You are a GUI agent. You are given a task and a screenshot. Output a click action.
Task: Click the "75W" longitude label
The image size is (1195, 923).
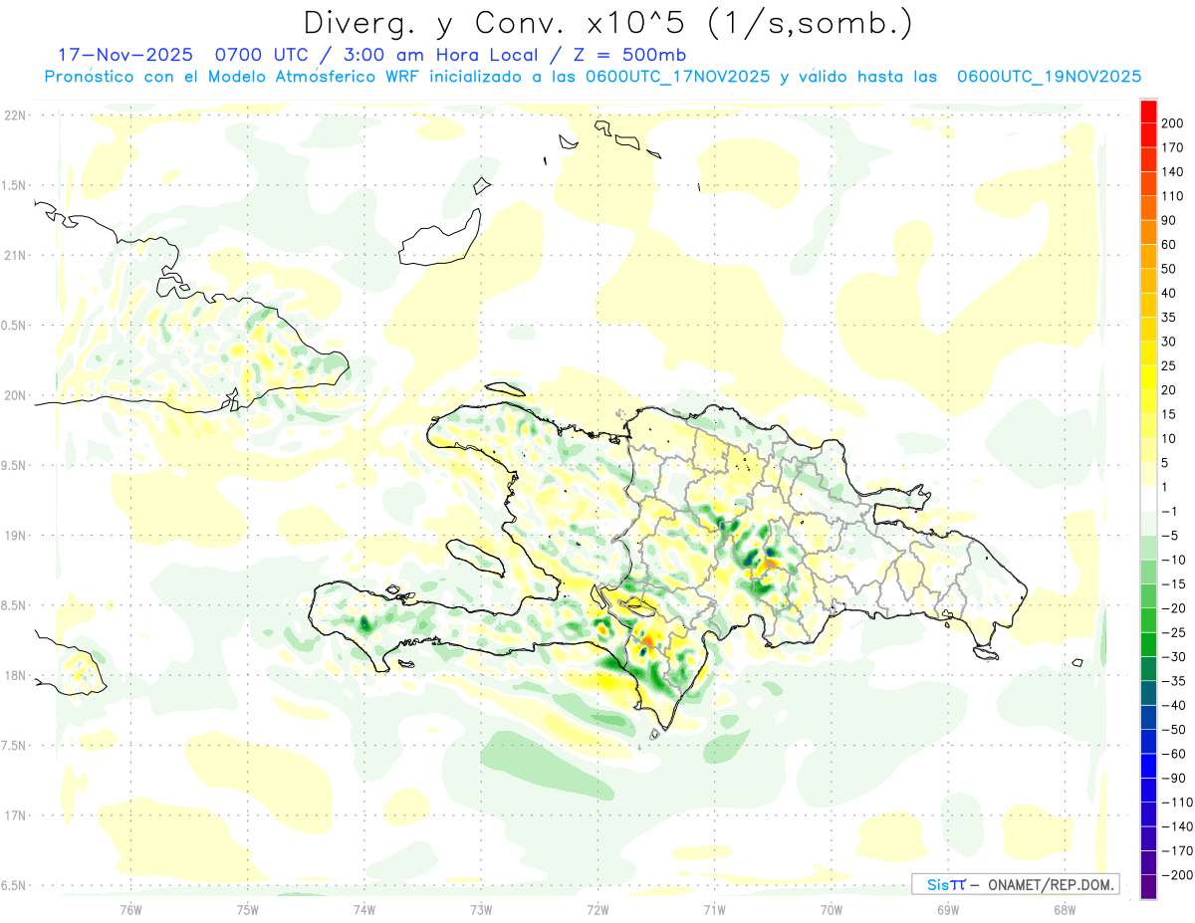point(248,910)
